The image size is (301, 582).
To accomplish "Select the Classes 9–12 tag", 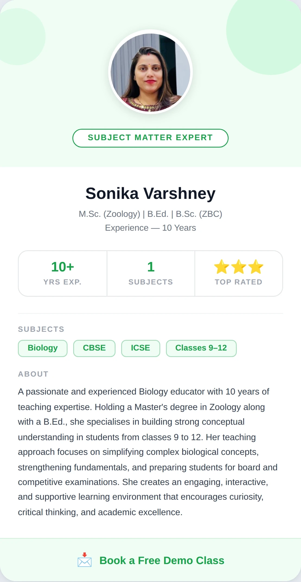I will pyautogui.click(x=201, y=348).
